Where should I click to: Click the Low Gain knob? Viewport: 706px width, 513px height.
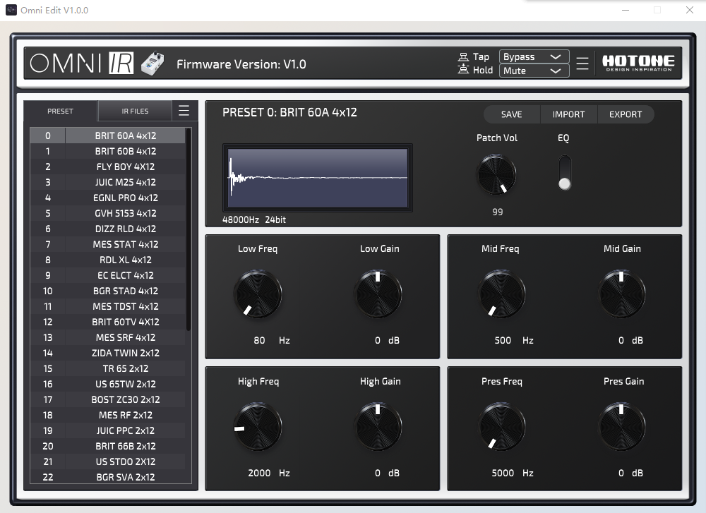(x=378, y=294)
